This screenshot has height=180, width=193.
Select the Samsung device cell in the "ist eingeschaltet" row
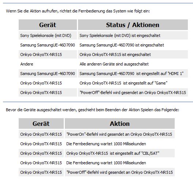click(48, 45)
